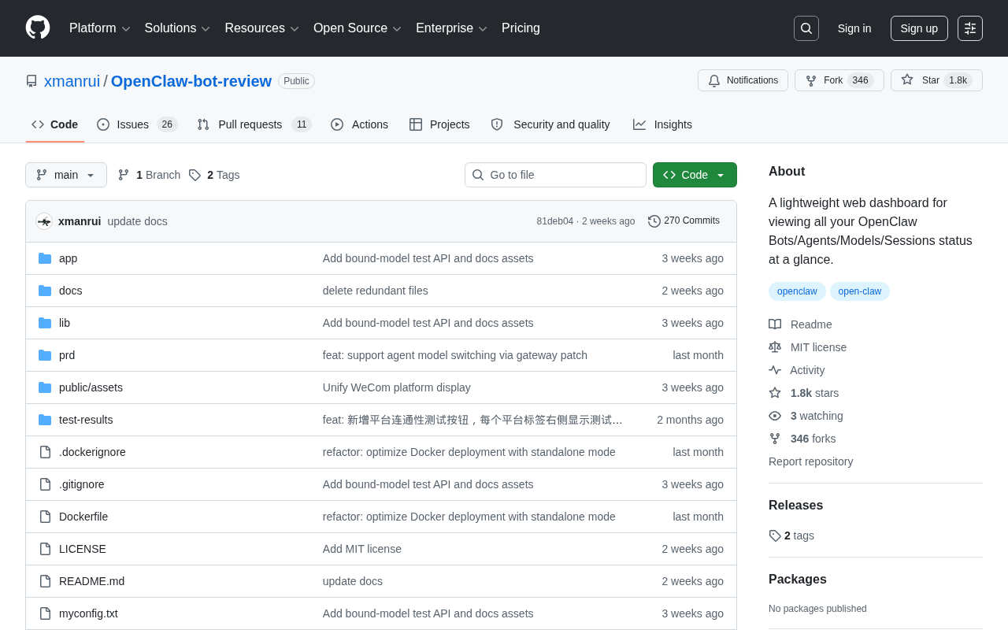Click the star icon in Star button
Viewport: 1008px width, 630px height.
(907, 80)
